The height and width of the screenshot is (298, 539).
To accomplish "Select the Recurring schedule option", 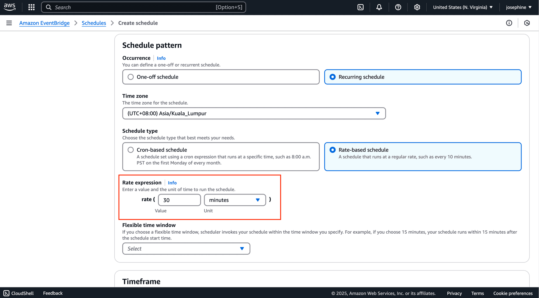I will 423,77.
